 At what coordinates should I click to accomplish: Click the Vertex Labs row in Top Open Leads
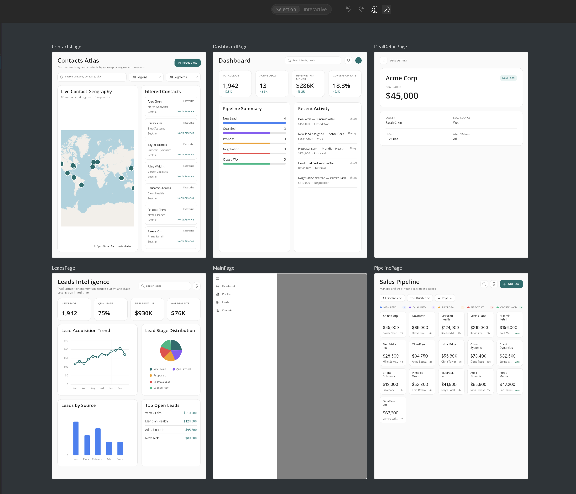point(171,413)
